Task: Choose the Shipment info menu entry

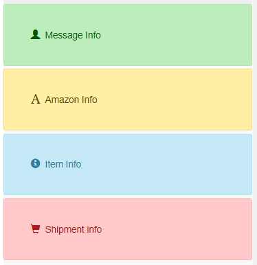Action: click(128, 229)
